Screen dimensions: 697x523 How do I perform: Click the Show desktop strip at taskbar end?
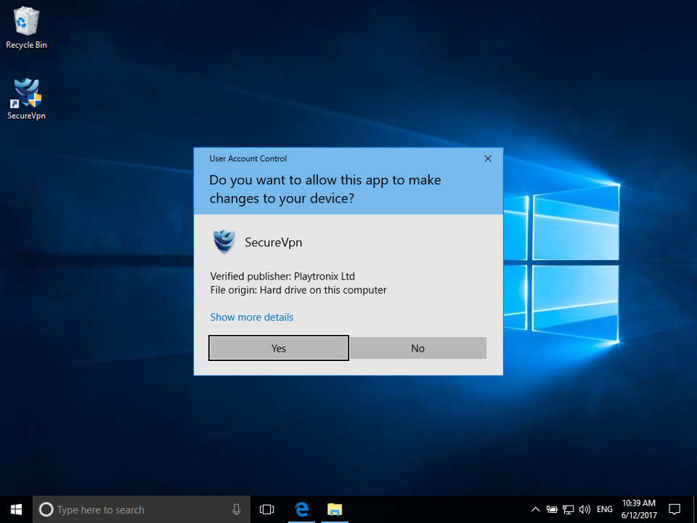tap(695, 509)
